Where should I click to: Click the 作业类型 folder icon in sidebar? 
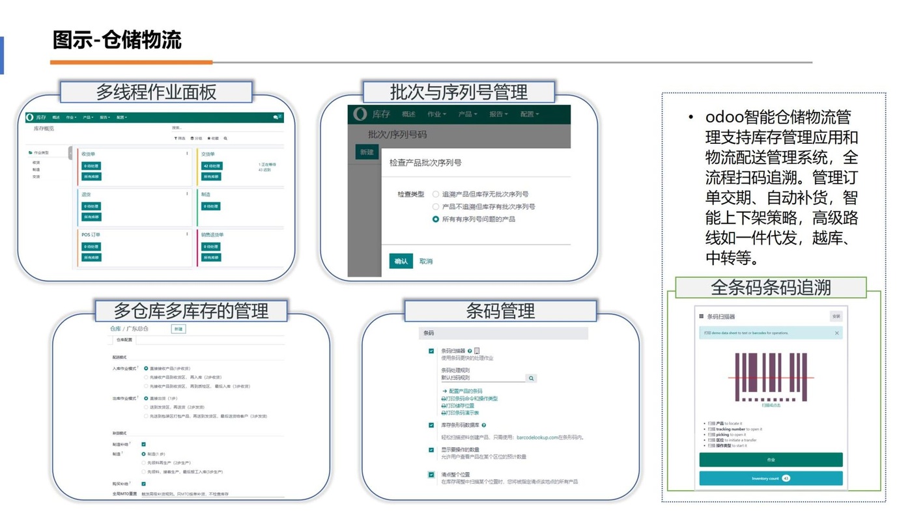click(x=31, y=153)
